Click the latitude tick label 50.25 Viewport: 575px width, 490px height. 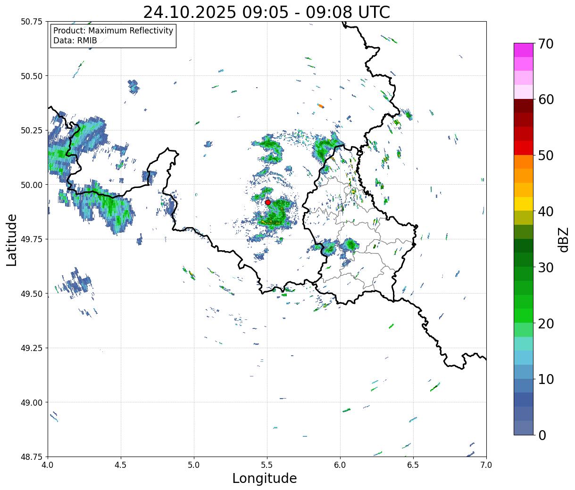32,131
